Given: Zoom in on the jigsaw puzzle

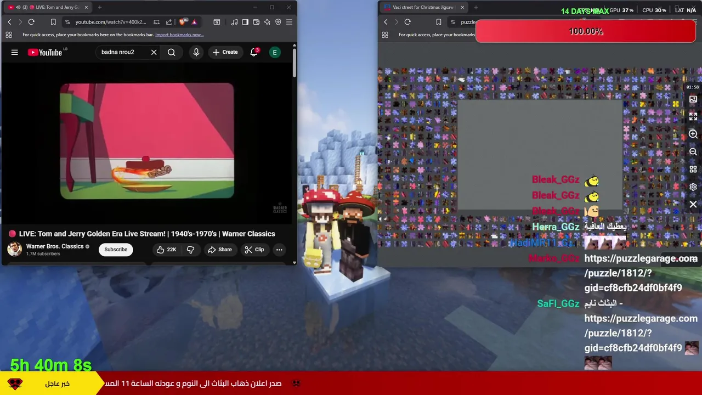Looking at the screenshot, I should pyautogui.click(x=693, y=134).
